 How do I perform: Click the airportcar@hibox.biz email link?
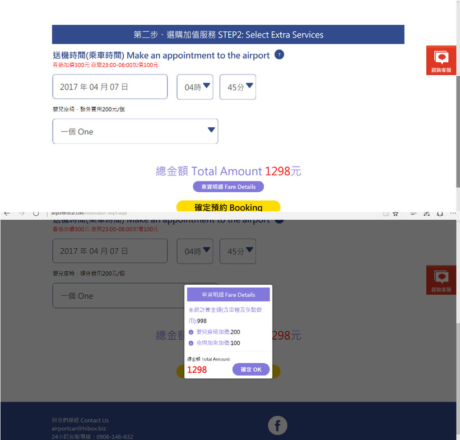[x=78, y=428]
